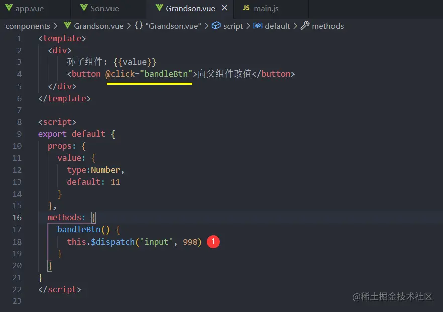This screenshot has height=312, width=443.
Task: Click the </script> closing tag
Action: tap(60, 290)
